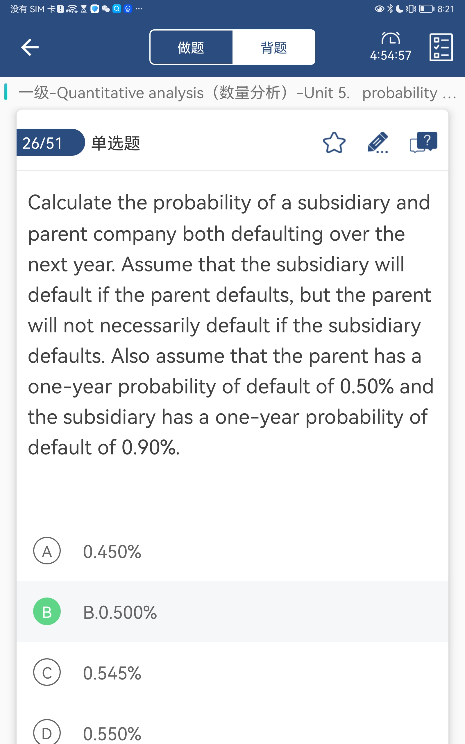Tap the 0.545% answer text
Screen dimensions: 465x744
(x=112, y=673)
